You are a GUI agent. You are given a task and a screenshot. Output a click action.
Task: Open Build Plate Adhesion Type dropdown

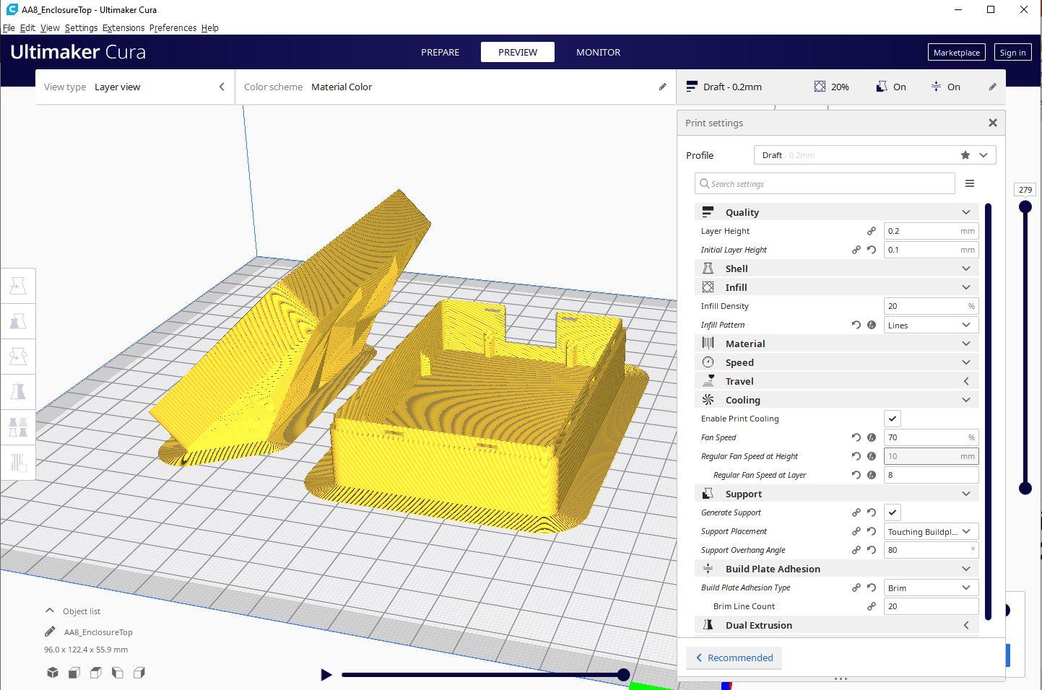point(931,588)
